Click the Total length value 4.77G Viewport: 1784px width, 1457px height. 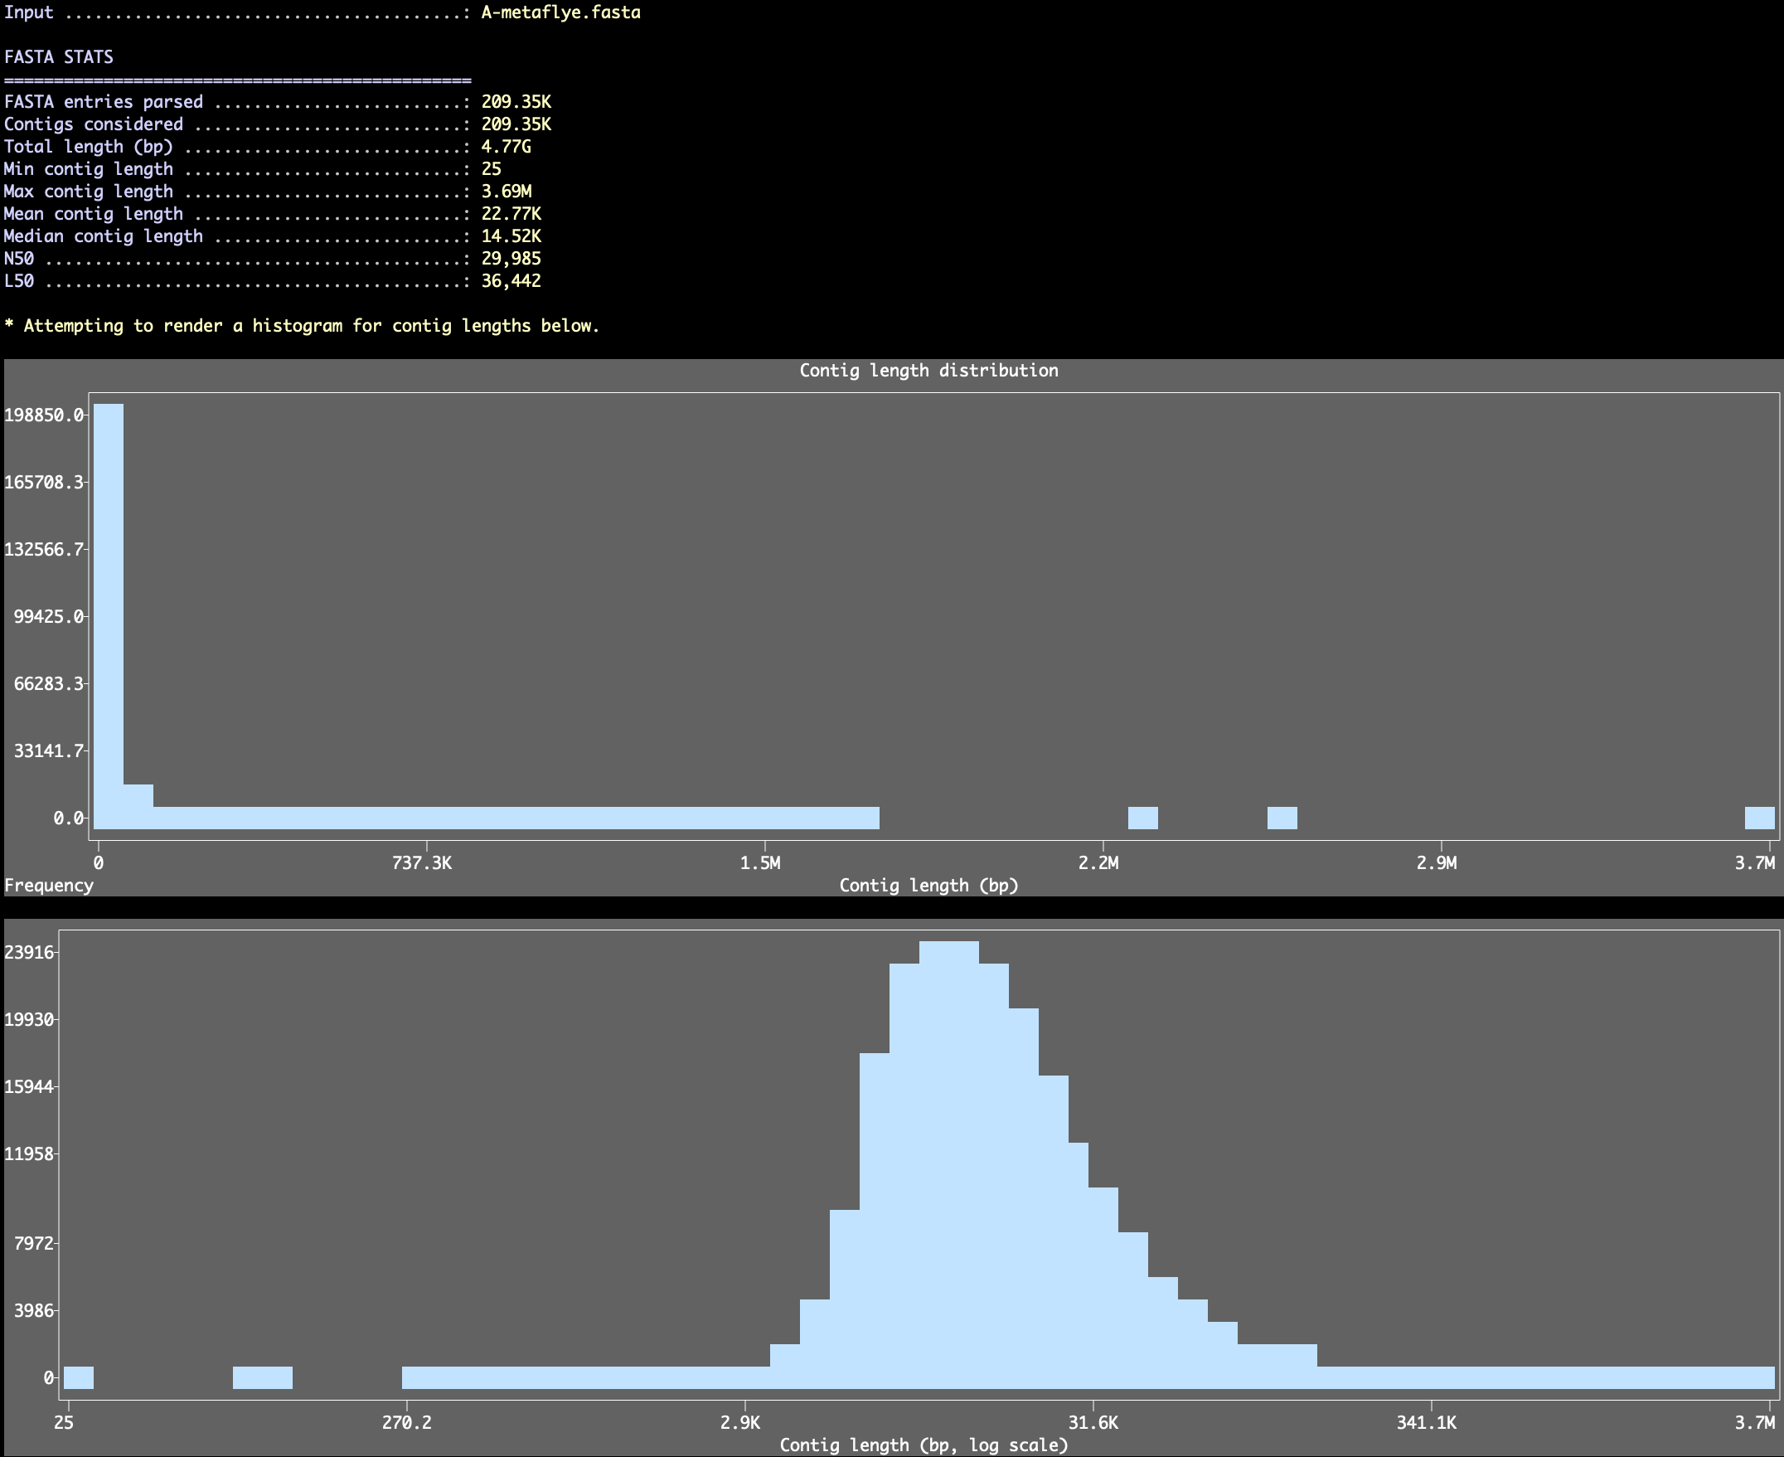505,147
